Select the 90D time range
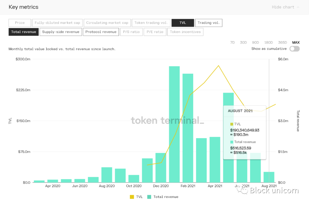 255,42
